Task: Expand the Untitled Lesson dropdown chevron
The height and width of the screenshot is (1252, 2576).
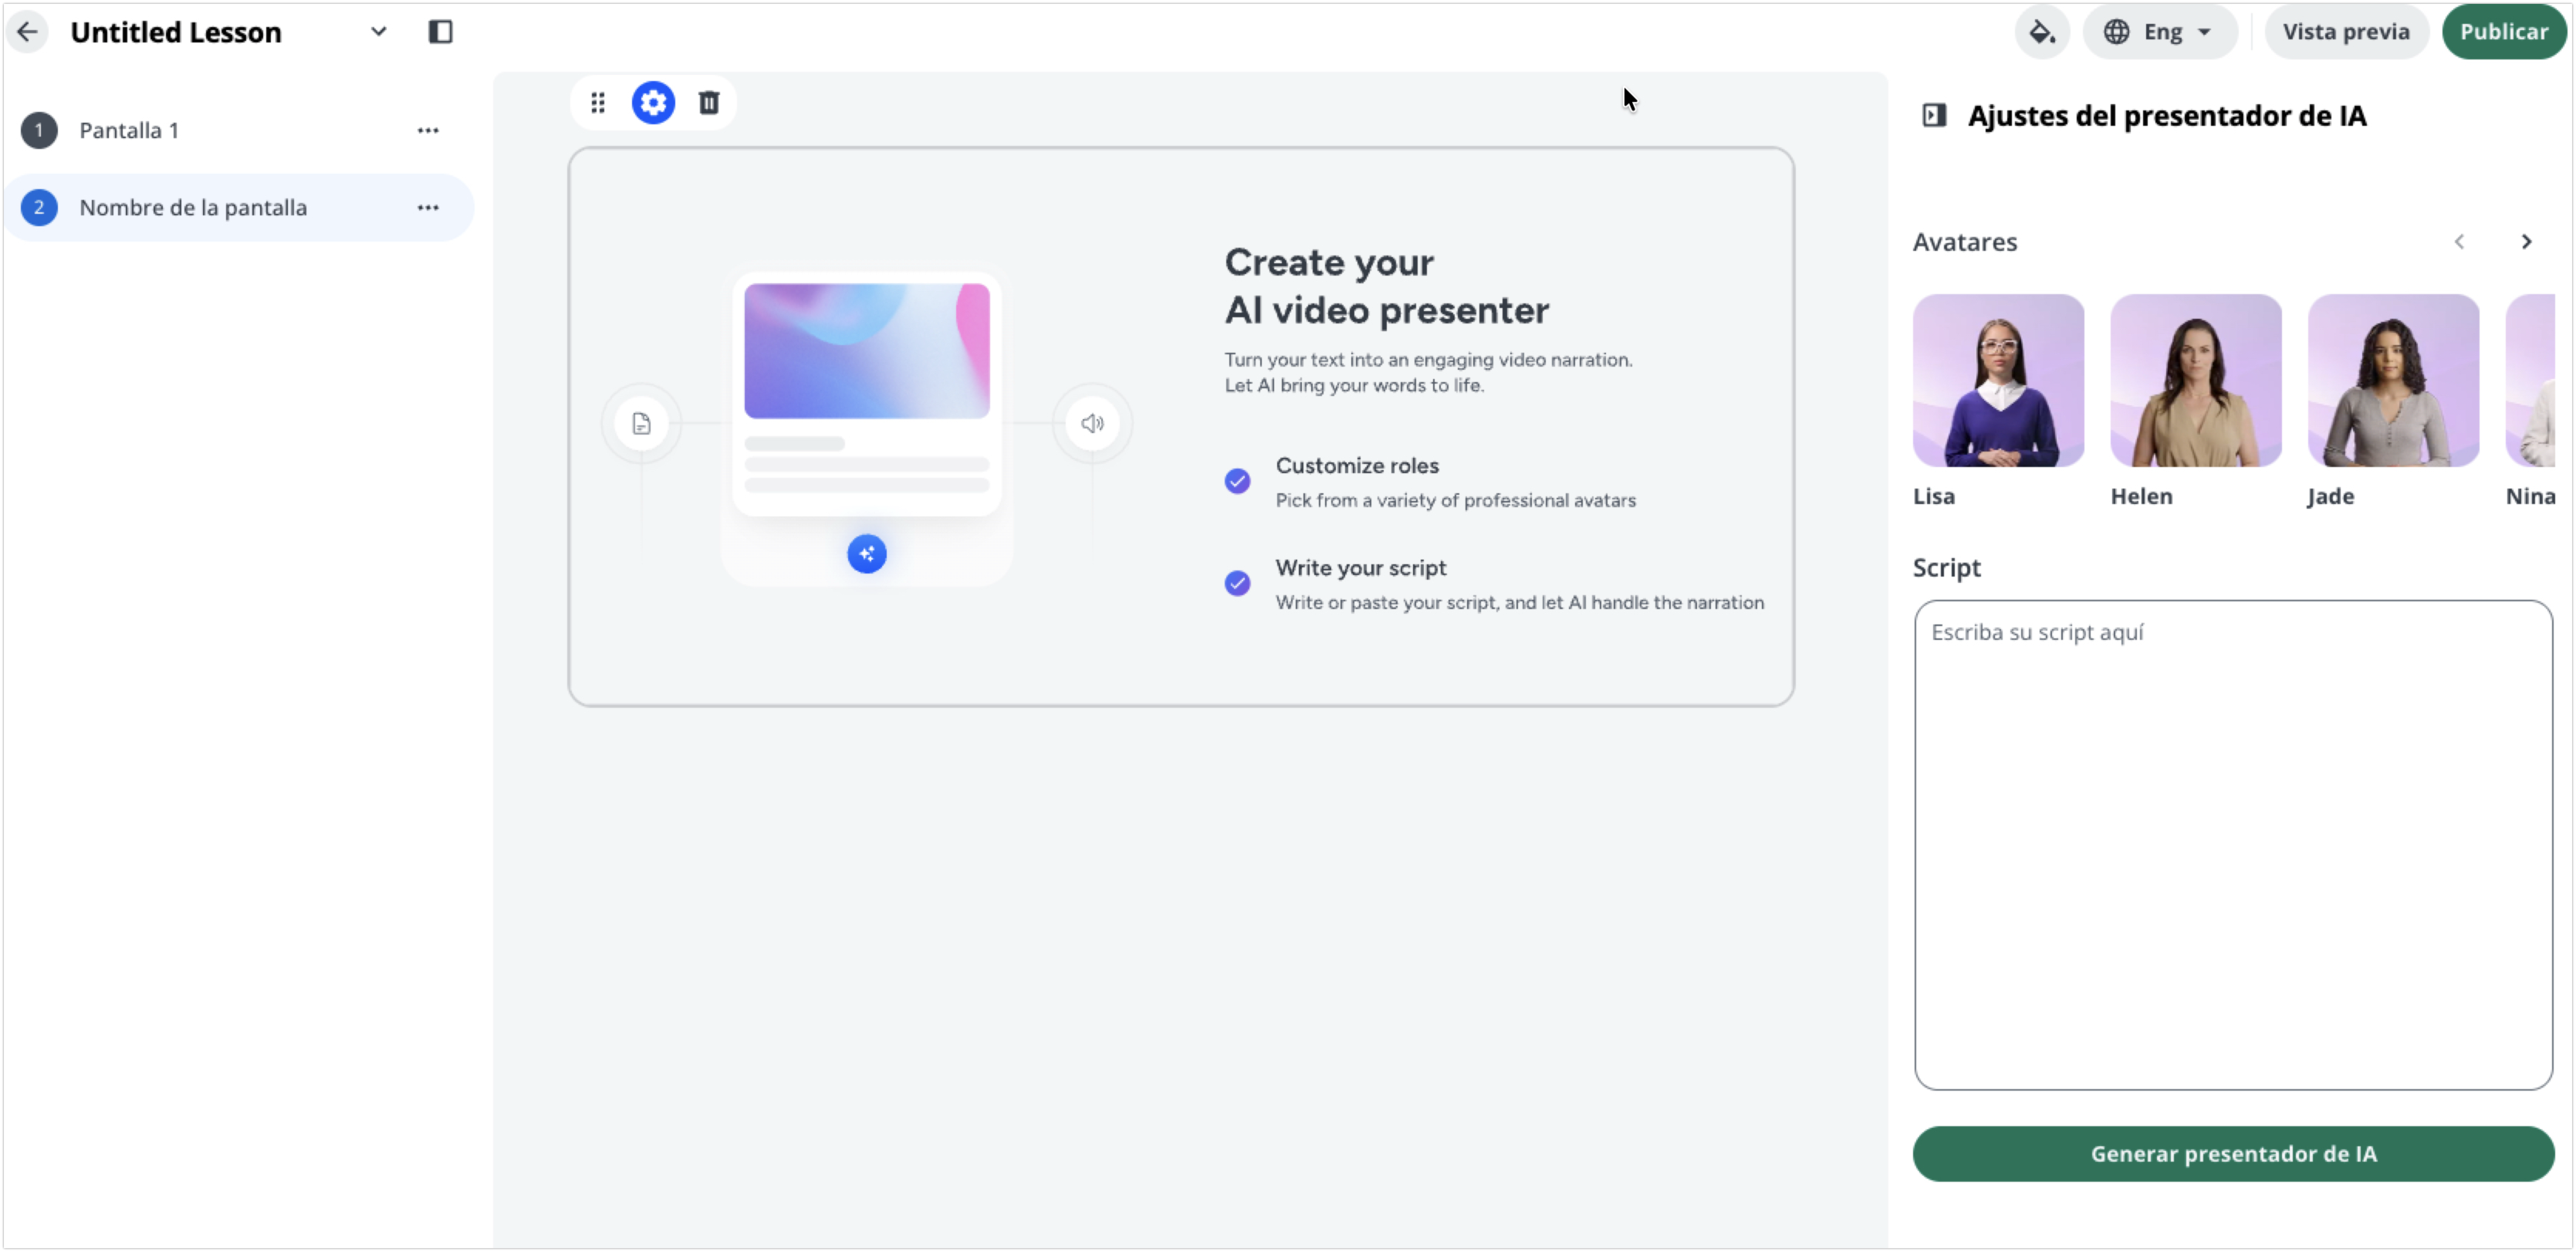Action: 378,32
